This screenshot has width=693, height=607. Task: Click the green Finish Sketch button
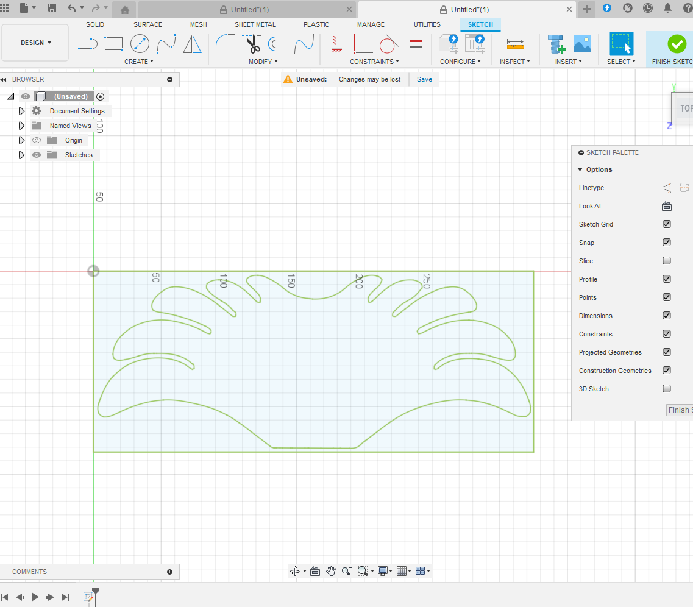677,44
